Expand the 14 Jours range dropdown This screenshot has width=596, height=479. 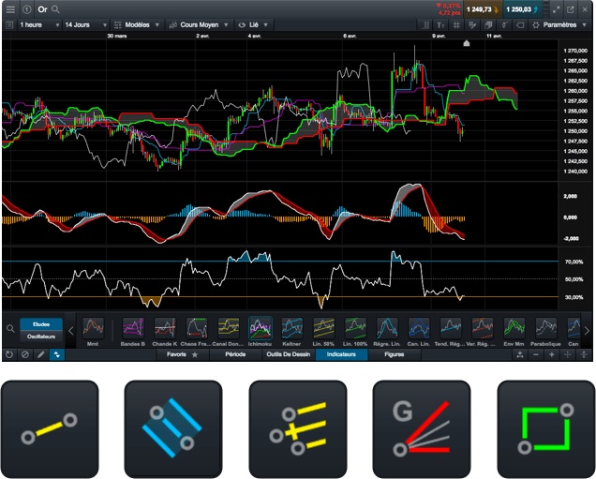pyautogui.click(x=85, y=24)
